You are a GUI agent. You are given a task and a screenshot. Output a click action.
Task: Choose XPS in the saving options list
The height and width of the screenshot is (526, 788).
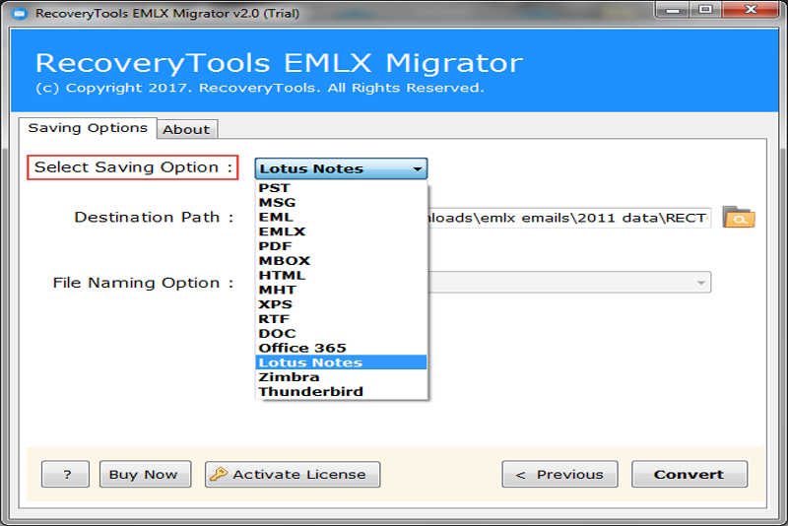tap(341, 304)
